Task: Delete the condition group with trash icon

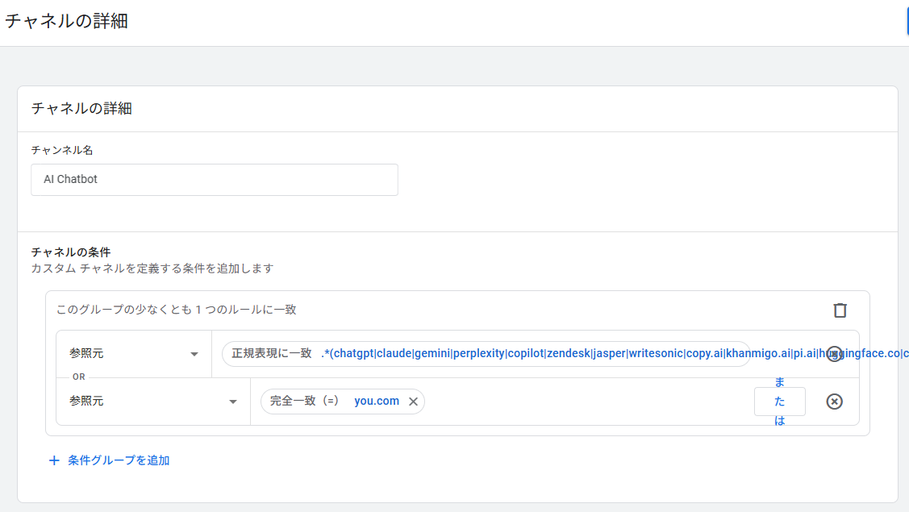Action: click(840, 310)
